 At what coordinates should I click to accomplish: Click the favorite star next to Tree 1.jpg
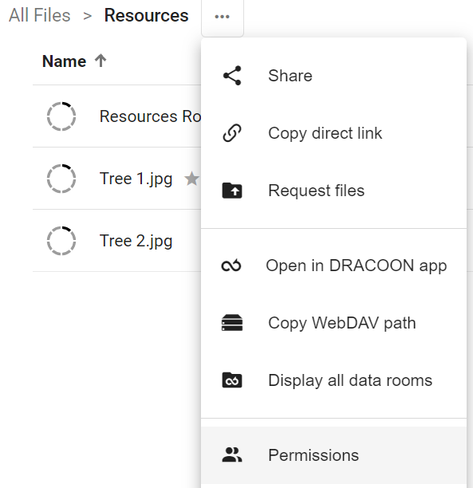point(191,179)
